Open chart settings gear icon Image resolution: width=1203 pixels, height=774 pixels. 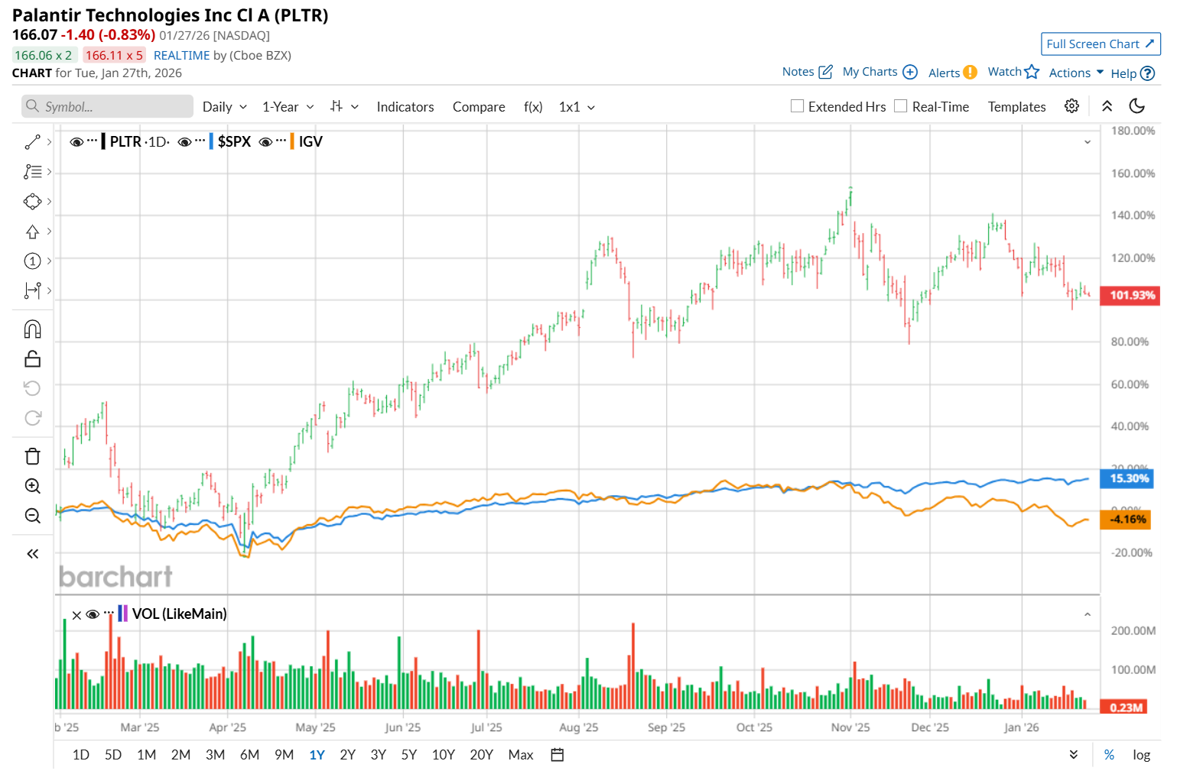(1071, 106)
